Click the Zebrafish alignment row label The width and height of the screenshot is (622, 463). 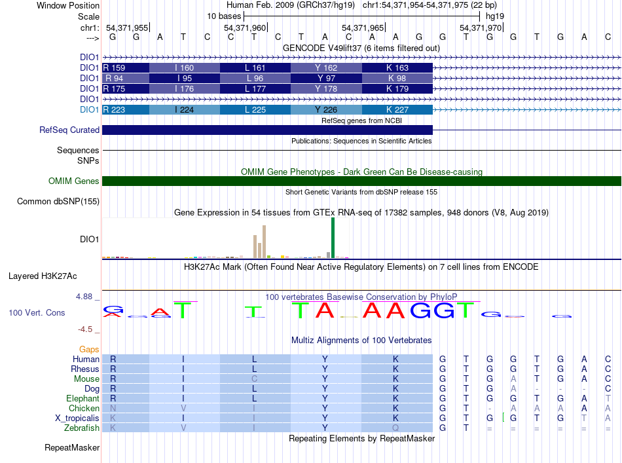[82, 428]
